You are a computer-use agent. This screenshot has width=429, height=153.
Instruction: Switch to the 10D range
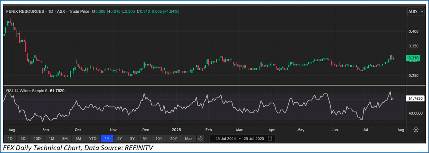(x=37, y=138)
